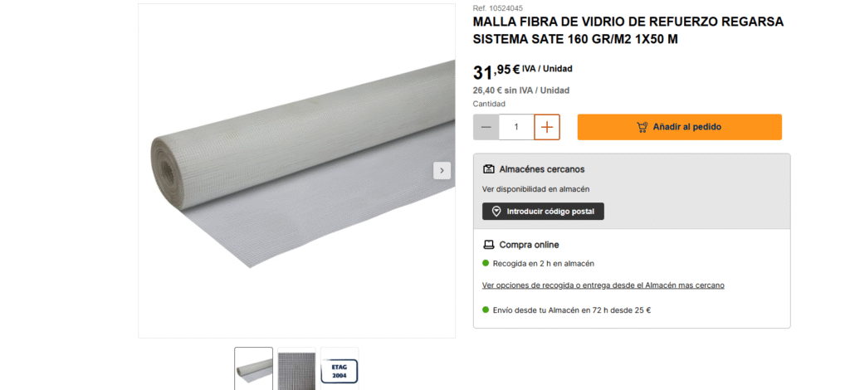The width and height of the screenshot is (850, 390).
Task: Click the Compra online section heading
Action: 529,245
